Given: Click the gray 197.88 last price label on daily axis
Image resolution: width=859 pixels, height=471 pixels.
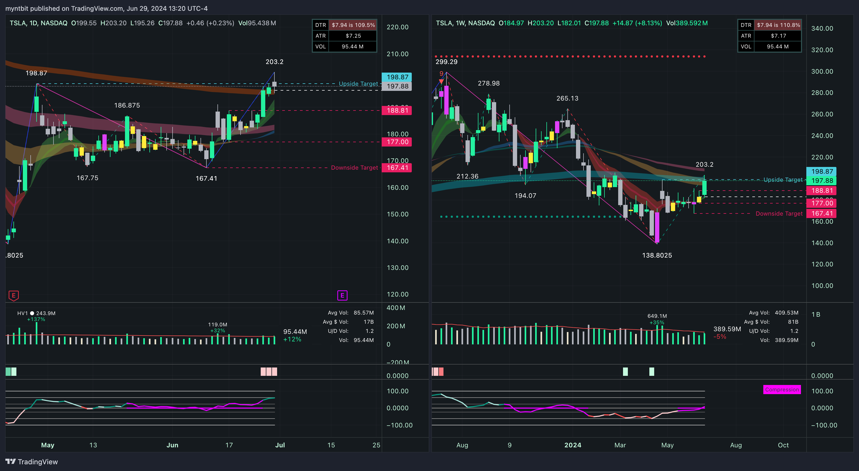Looking at the screenshot, I should pos(397,86).
